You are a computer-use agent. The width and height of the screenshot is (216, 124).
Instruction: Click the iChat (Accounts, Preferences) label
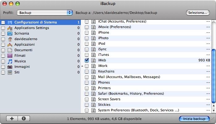click(122, 22)
